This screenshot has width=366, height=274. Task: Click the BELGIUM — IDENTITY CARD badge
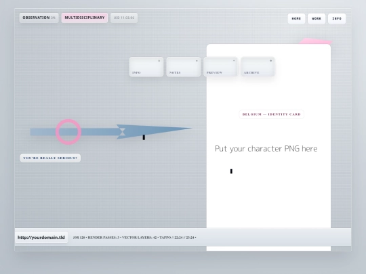[272, 114]
